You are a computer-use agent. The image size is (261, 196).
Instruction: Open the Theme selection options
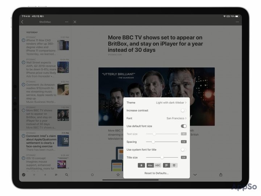[x=171, y=103]
